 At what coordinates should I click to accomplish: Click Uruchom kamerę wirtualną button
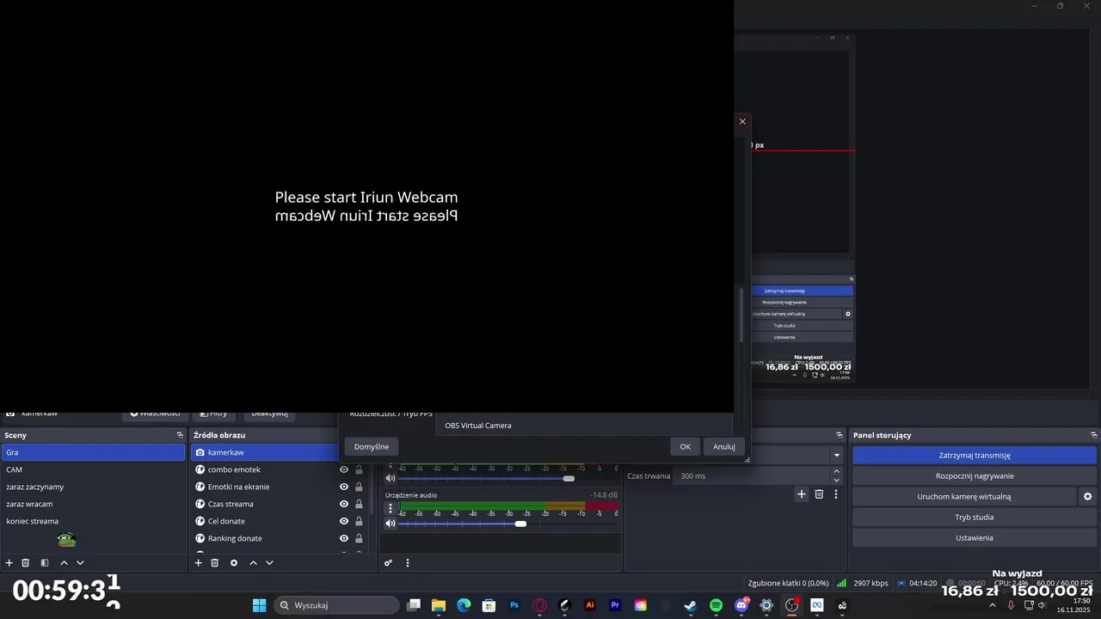click(x=964, y=497)
